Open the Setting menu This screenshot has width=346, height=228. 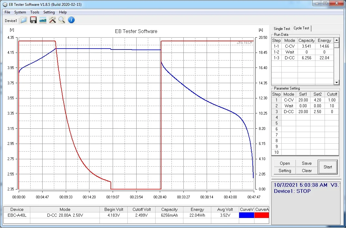[x=49, y=12]
